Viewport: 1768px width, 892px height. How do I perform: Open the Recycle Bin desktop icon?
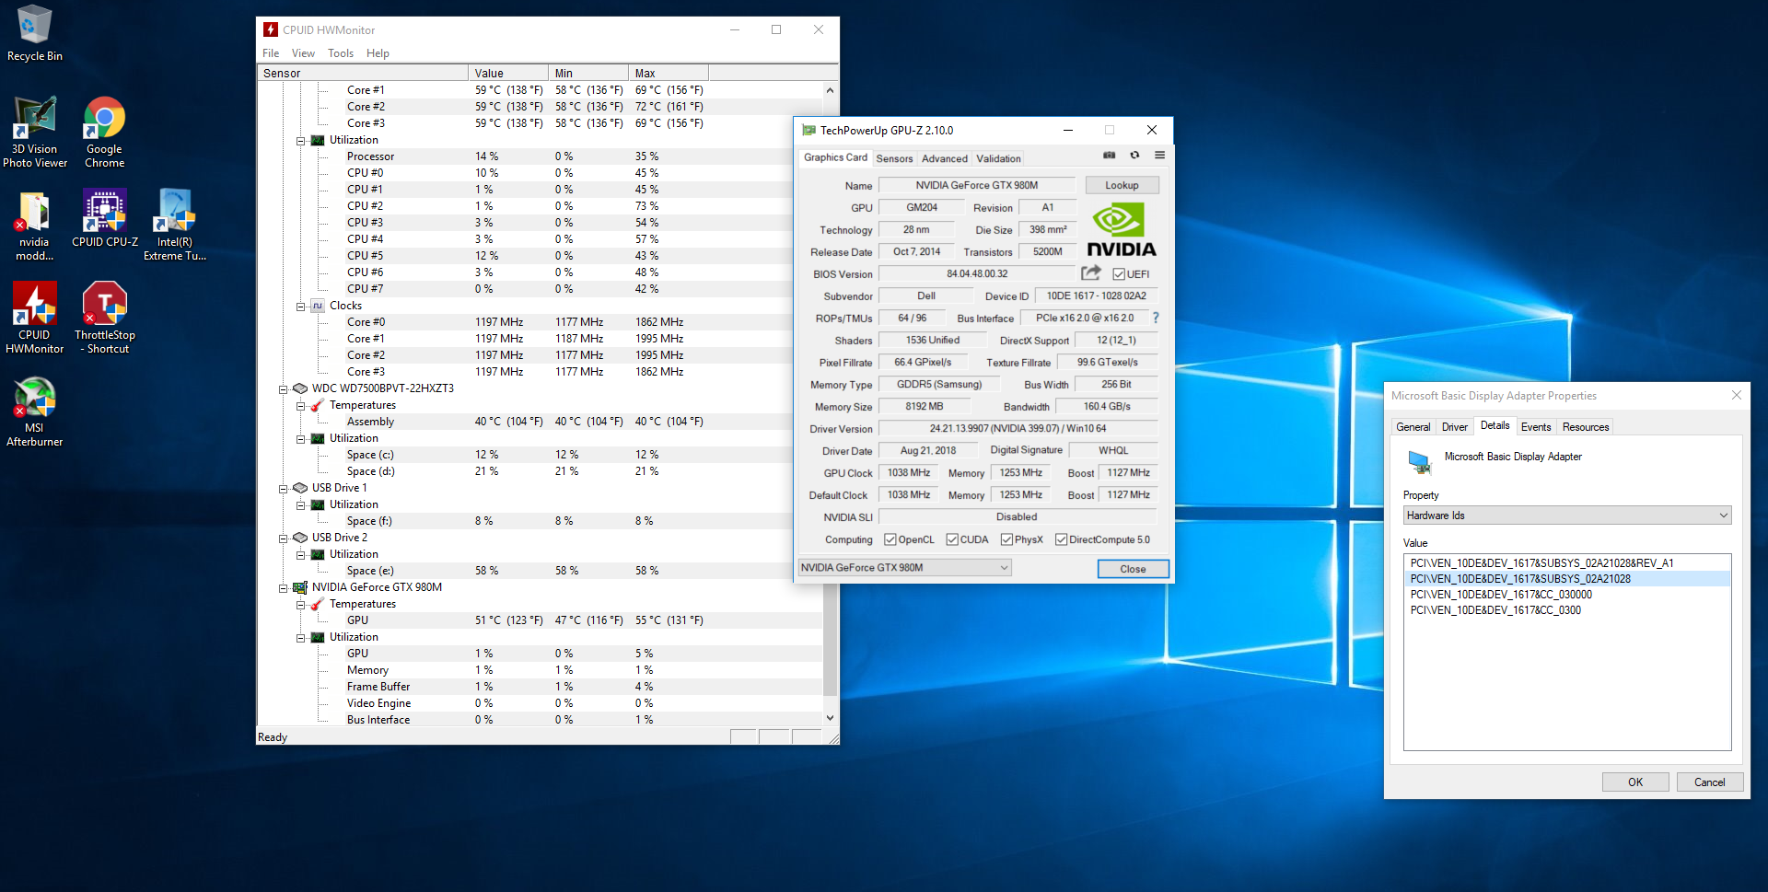tap(35, 33)
